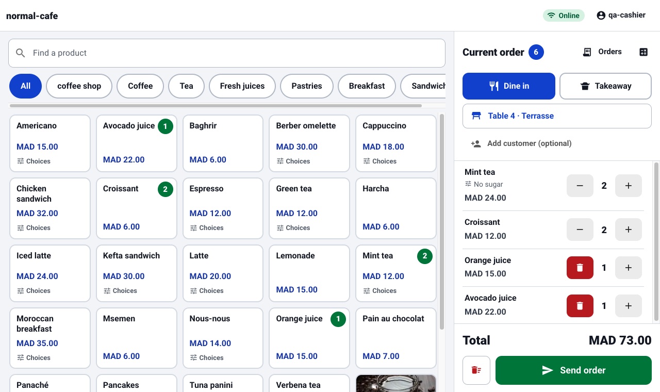
Task: Filter products by coffee shop category
Action: [x=79, y=86]
